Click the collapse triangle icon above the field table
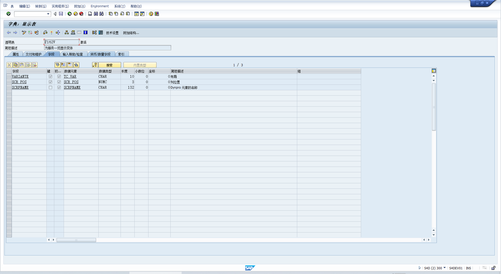501x274 pixels. coord(76,65)
